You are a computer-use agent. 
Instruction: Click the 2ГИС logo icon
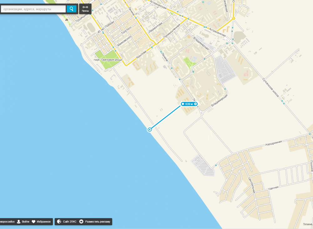59,221
